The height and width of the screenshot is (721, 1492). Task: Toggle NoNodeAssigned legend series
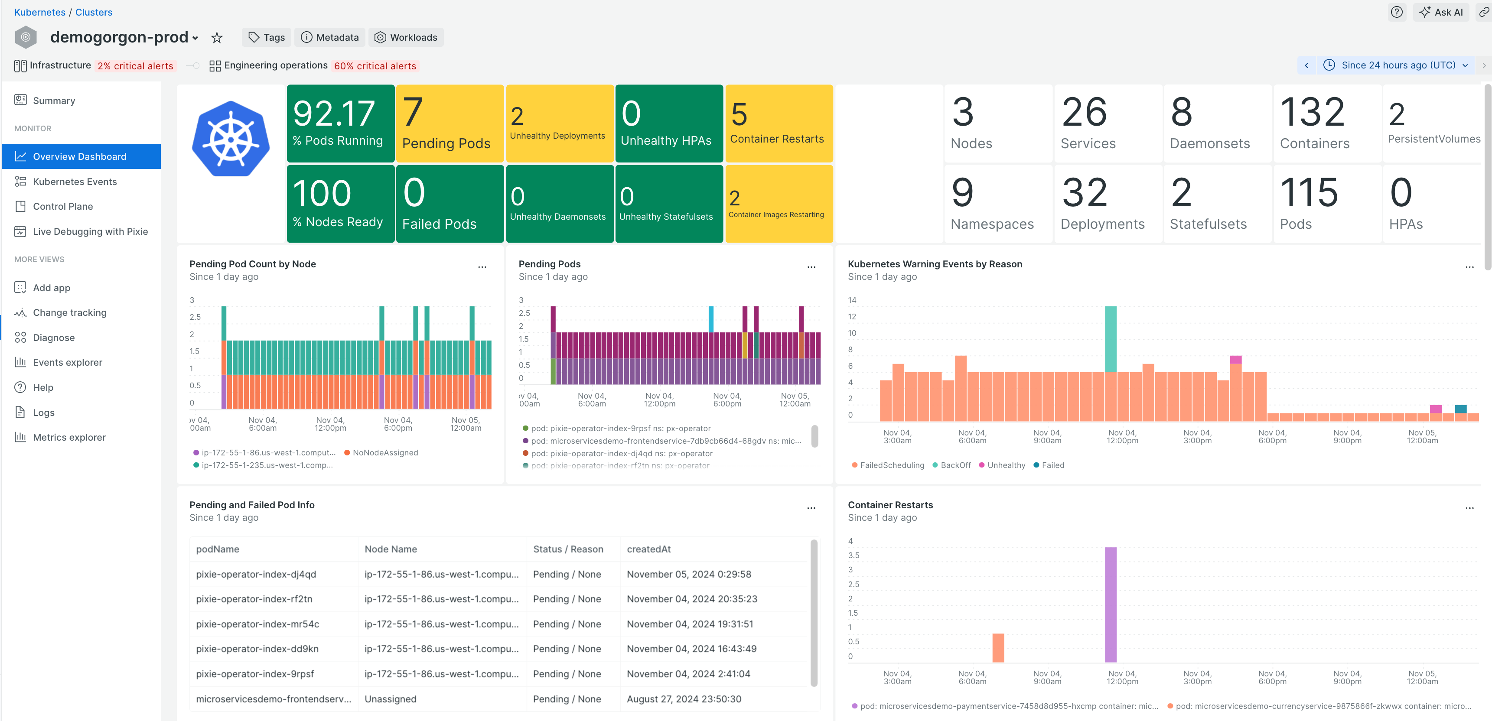coord(381,452)
